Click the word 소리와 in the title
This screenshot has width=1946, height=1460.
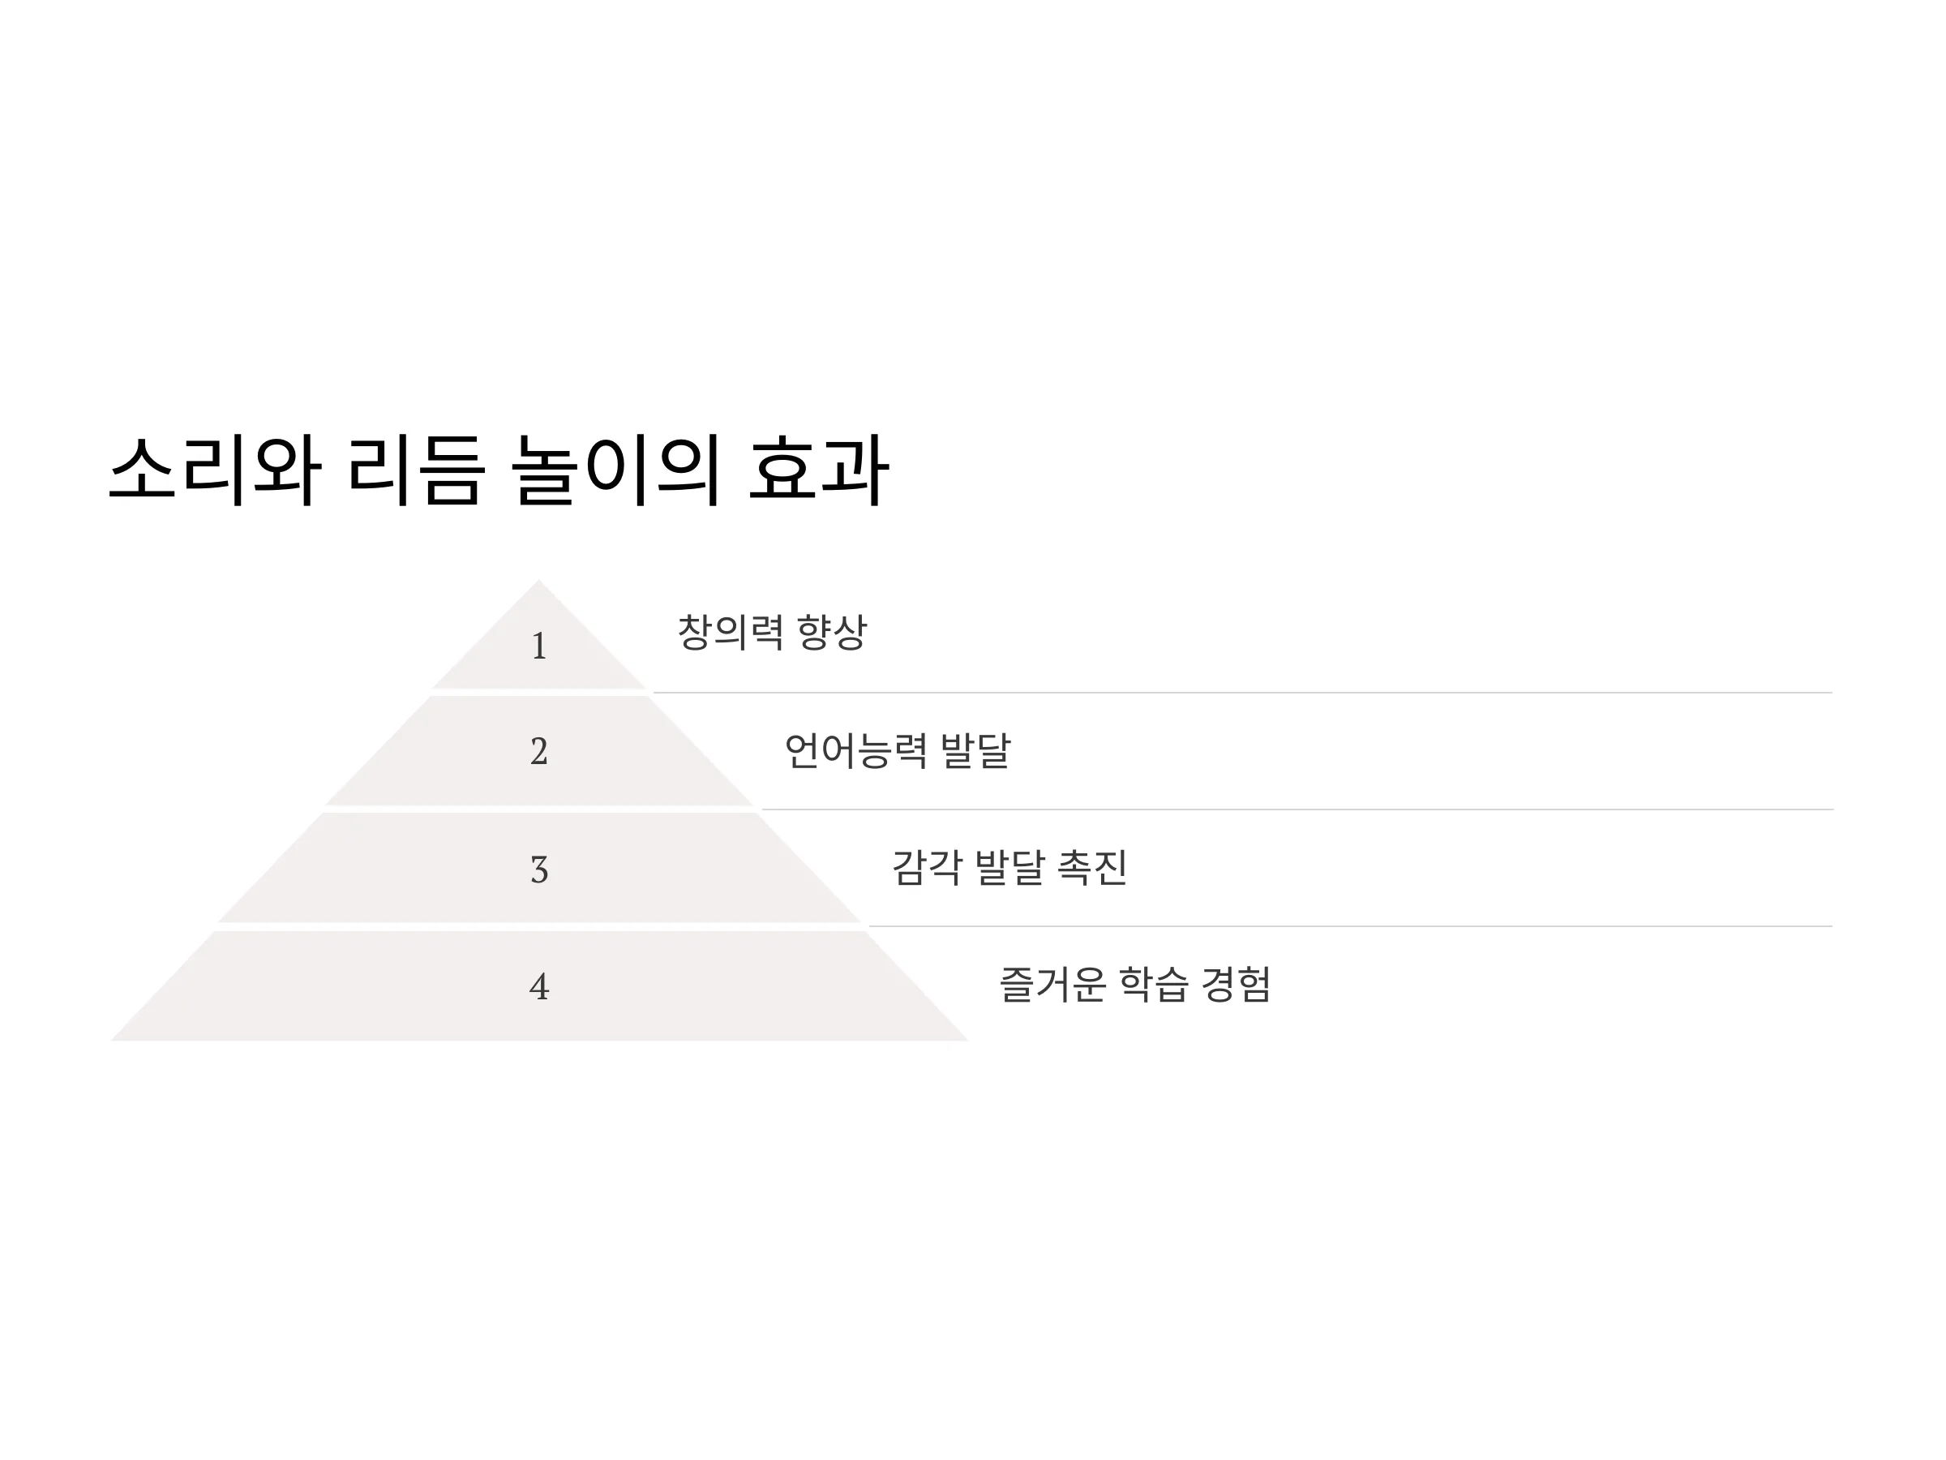click(215, 470)
